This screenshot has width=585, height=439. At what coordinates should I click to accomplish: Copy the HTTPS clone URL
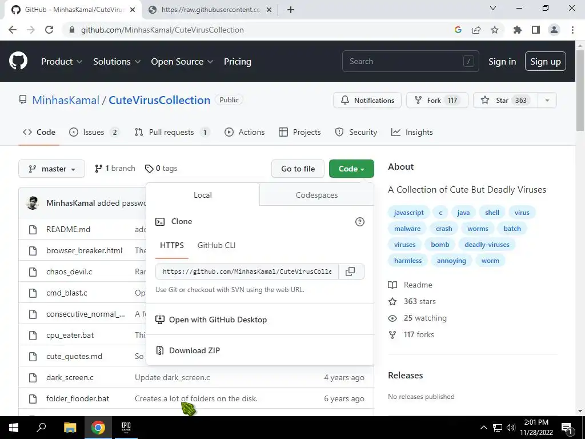click(350, 272)
